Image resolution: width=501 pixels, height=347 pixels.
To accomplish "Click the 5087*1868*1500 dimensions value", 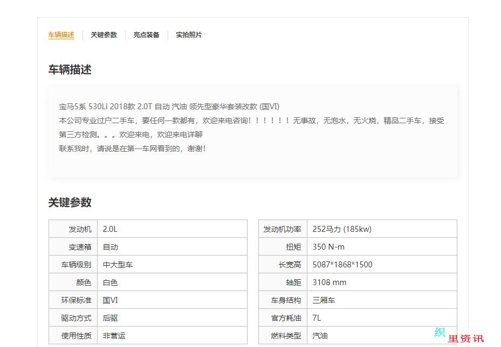I will click(x=342, y=265).
